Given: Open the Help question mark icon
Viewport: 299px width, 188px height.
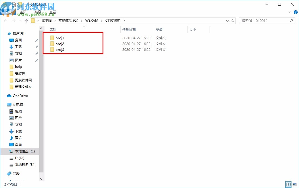Looking at the screenshot, I should 295,12.
